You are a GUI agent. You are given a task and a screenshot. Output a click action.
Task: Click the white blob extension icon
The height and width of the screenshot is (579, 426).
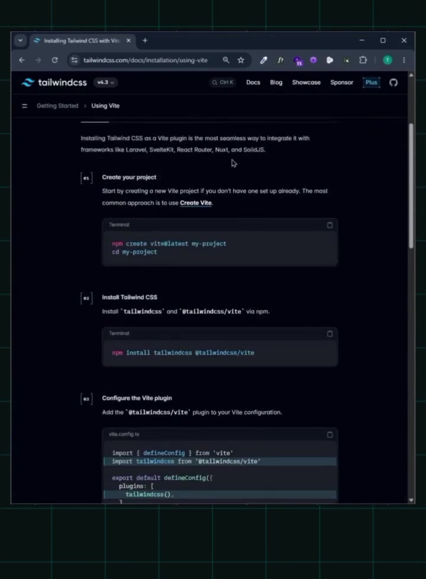point(330,60)
